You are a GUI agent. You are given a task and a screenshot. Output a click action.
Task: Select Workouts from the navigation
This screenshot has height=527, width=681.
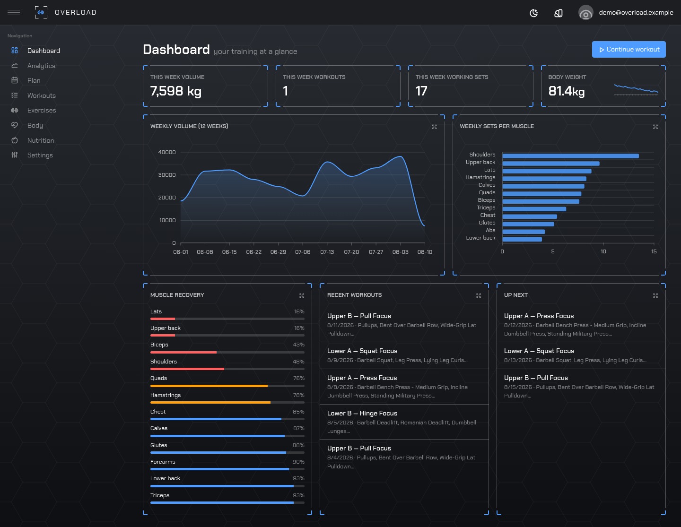[x=42, y=95]
